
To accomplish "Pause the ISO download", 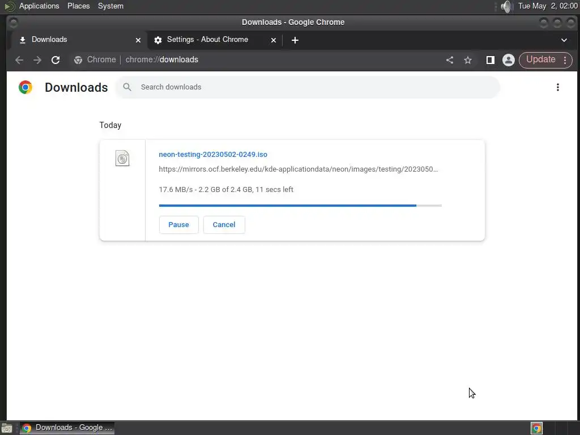I will 178,224.
